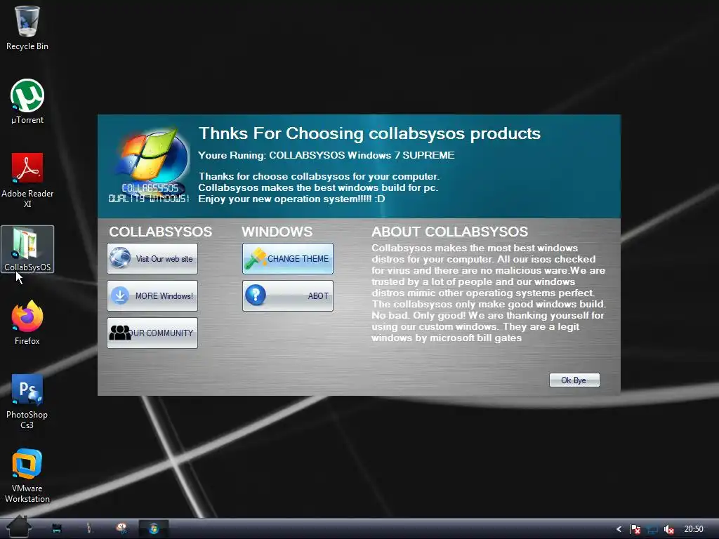Viewport: 719px width, 539px height.
Task: Click the active Windows-logo taskbar button
Action: pos(154,529)
